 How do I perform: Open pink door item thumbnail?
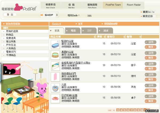[55, 77]
